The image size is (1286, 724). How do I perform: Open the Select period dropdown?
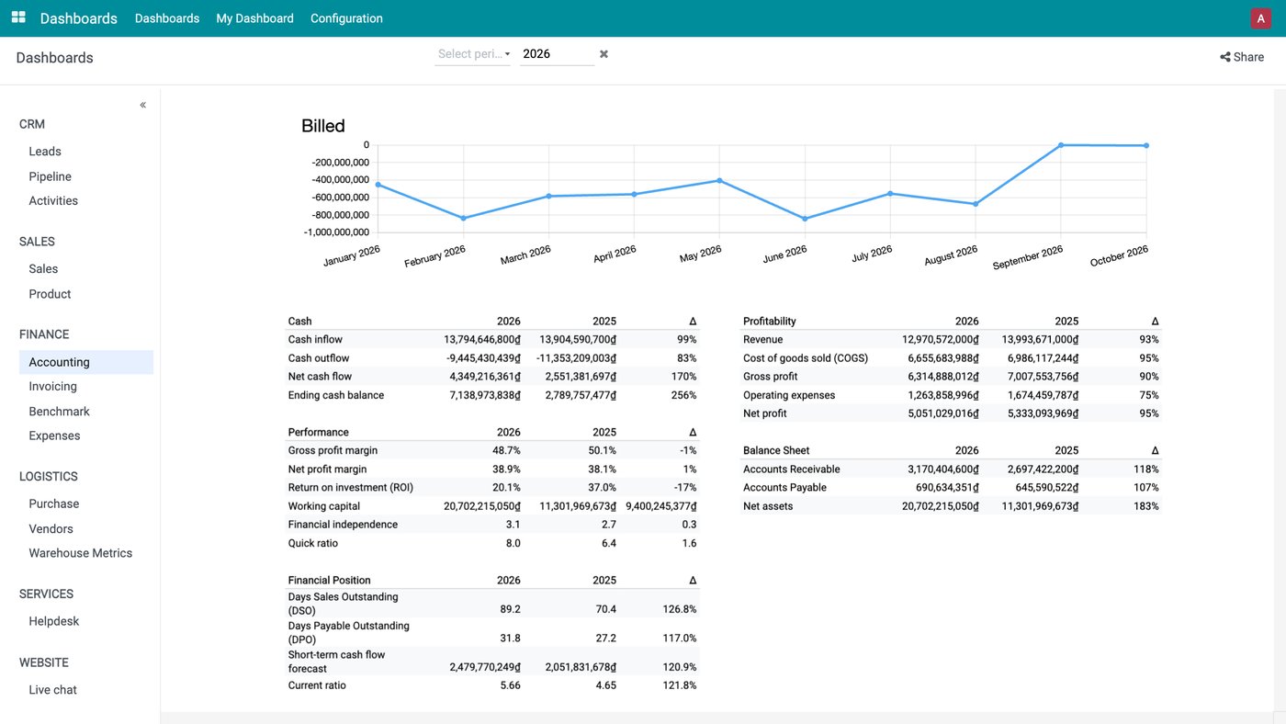click(x=474, y=54)
